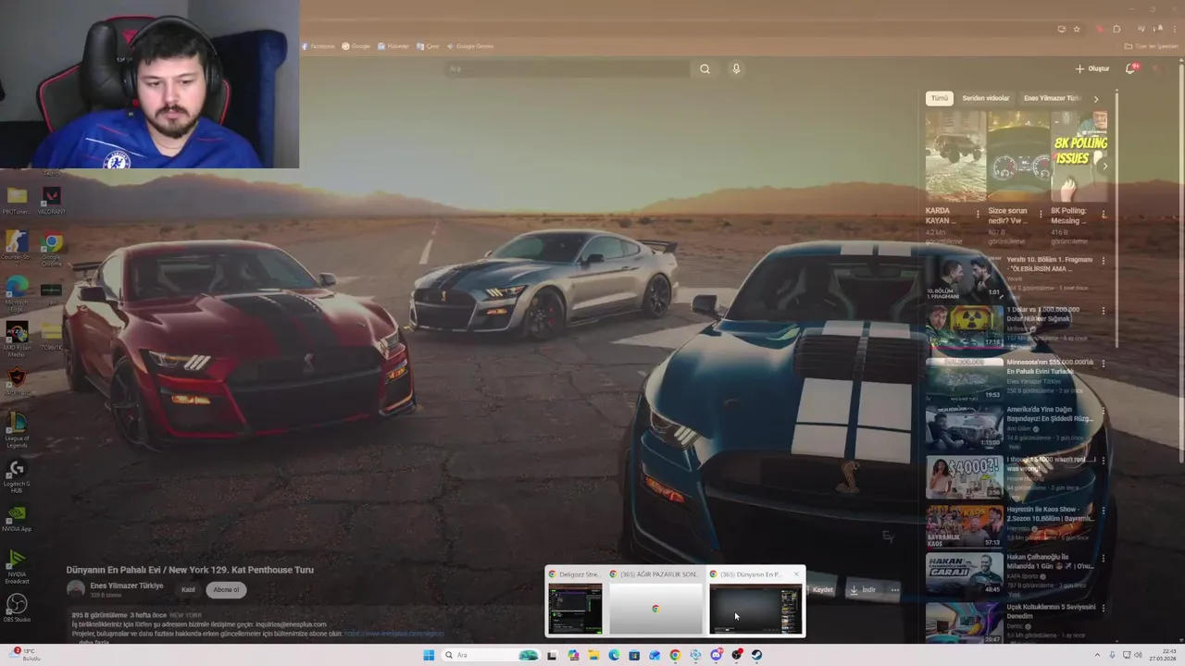Open the PROTuner folder on desktop
Image resolution: width=1185 pixels, height=666 pixels.
[17, 200]
